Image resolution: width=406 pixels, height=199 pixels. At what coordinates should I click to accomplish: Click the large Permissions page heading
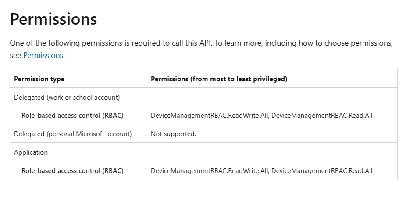pos(53,20)
